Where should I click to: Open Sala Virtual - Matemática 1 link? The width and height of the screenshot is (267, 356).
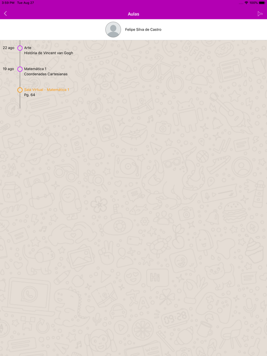pyautogui.click(x=46, y=89)
